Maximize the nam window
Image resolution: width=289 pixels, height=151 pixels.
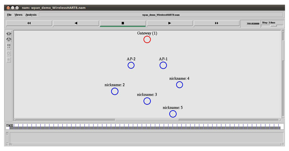tap(17, 8)
